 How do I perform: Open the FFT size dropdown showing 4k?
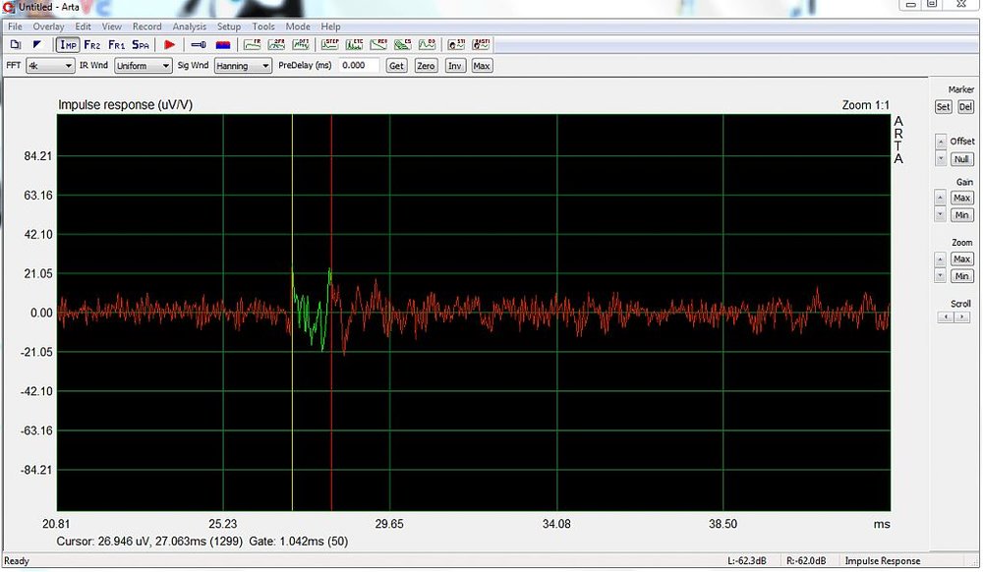point(50,66)
